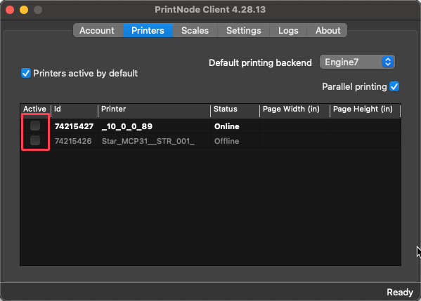Click printer name Star_MCP31__STR_001_
This screenshot has height=301, width=421.
[148, 141]
